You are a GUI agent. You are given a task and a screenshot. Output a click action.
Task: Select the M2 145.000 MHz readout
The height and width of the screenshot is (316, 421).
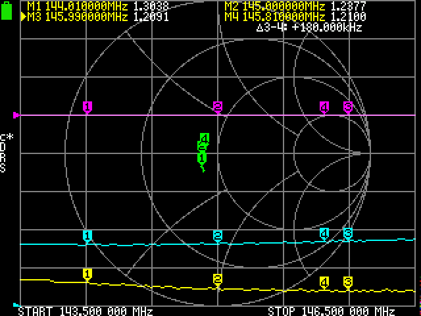[x=295, y=6]
